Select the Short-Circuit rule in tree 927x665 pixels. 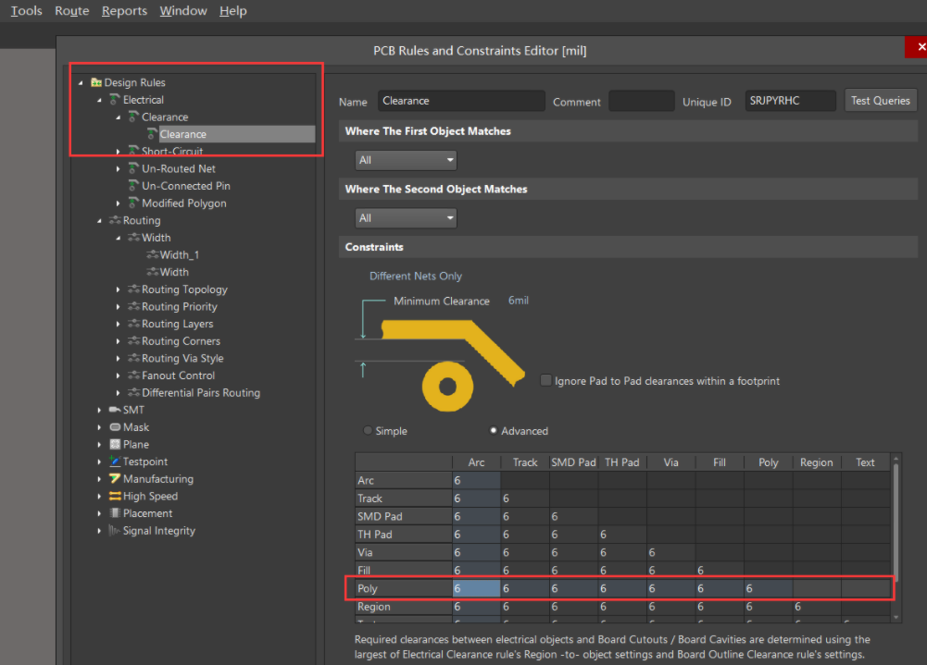pyautogui.click(x=172, y=151)
